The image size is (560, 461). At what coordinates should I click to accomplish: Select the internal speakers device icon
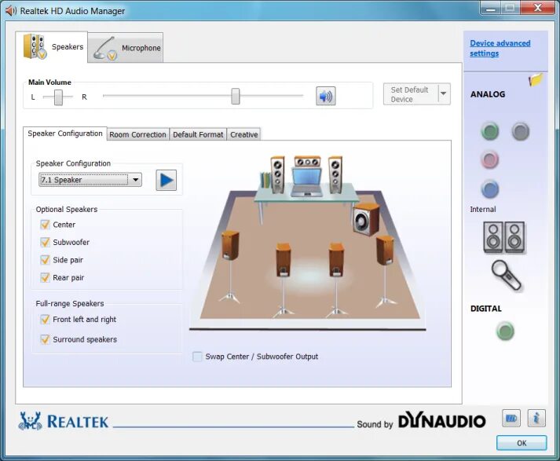click(x=504, y=237)
